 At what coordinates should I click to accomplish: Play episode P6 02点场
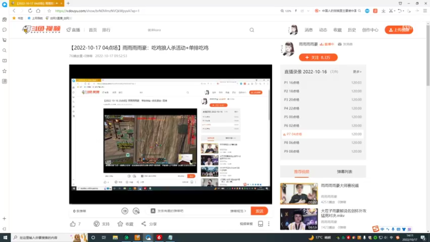pos(323,126)
